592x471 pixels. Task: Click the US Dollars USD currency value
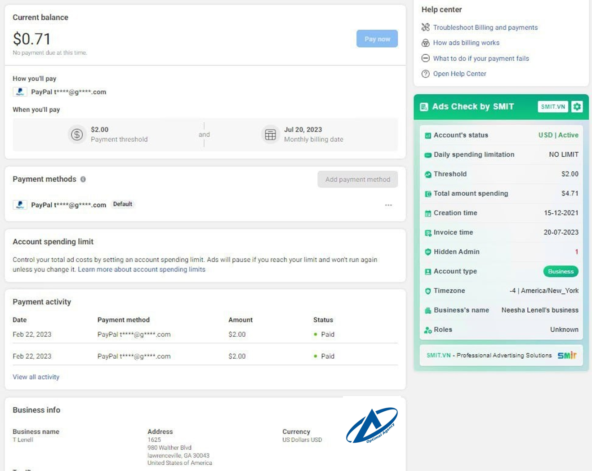(x=302, y=440)
